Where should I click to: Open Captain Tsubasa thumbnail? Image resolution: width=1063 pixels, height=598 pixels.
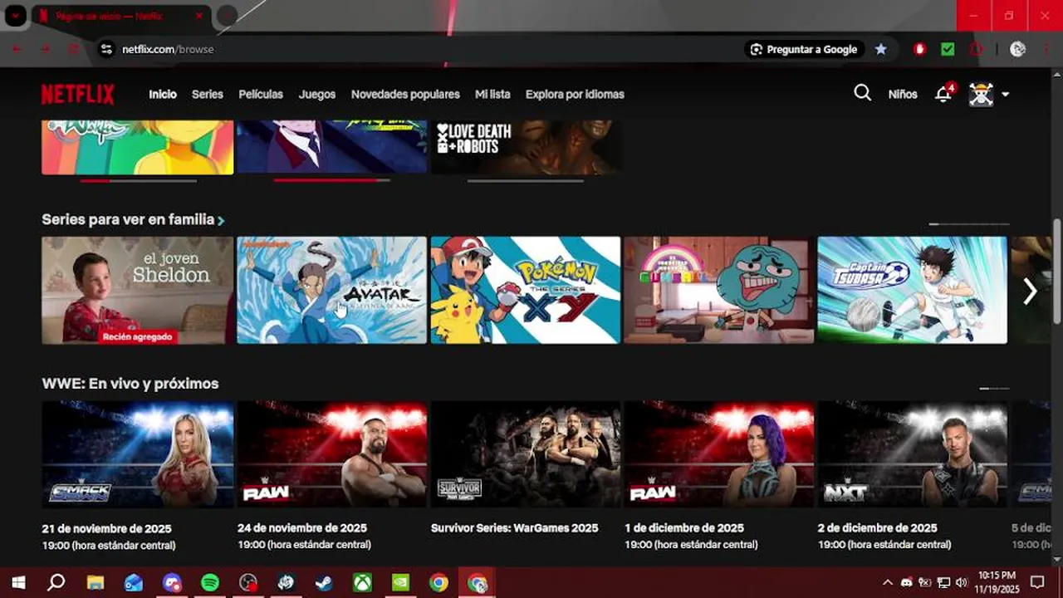click(x=913, y=290)
